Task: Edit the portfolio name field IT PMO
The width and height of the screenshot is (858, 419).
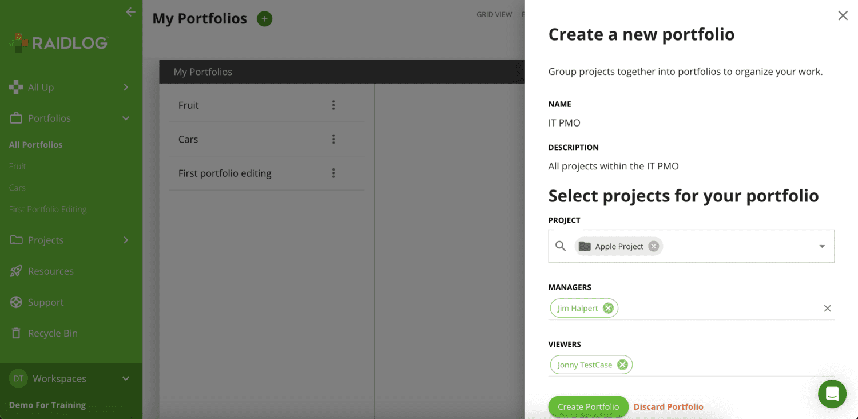Action: tap(691, 122)
